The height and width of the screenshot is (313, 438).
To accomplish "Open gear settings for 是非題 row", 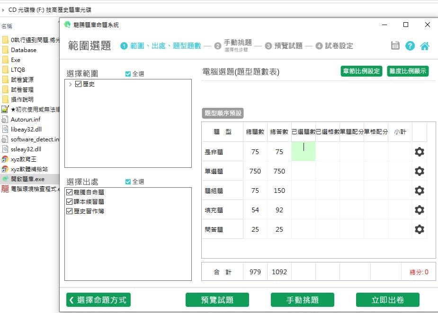I will 419,152.
